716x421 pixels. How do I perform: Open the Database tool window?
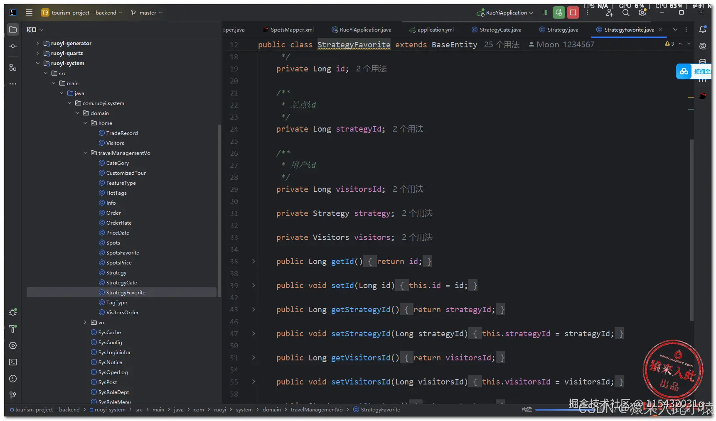(x=703, y=61)
